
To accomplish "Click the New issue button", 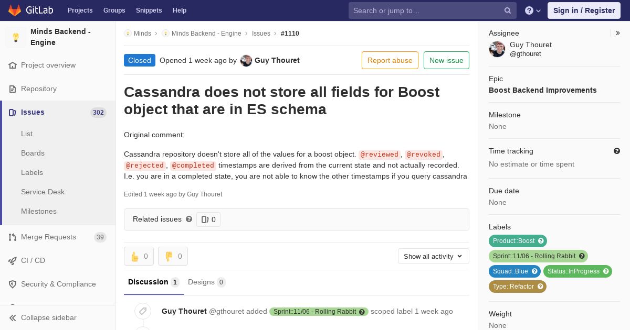I will coord(446,60).
